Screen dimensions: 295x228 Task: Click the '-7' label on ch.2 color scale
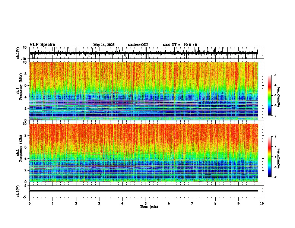click(275, 177)
